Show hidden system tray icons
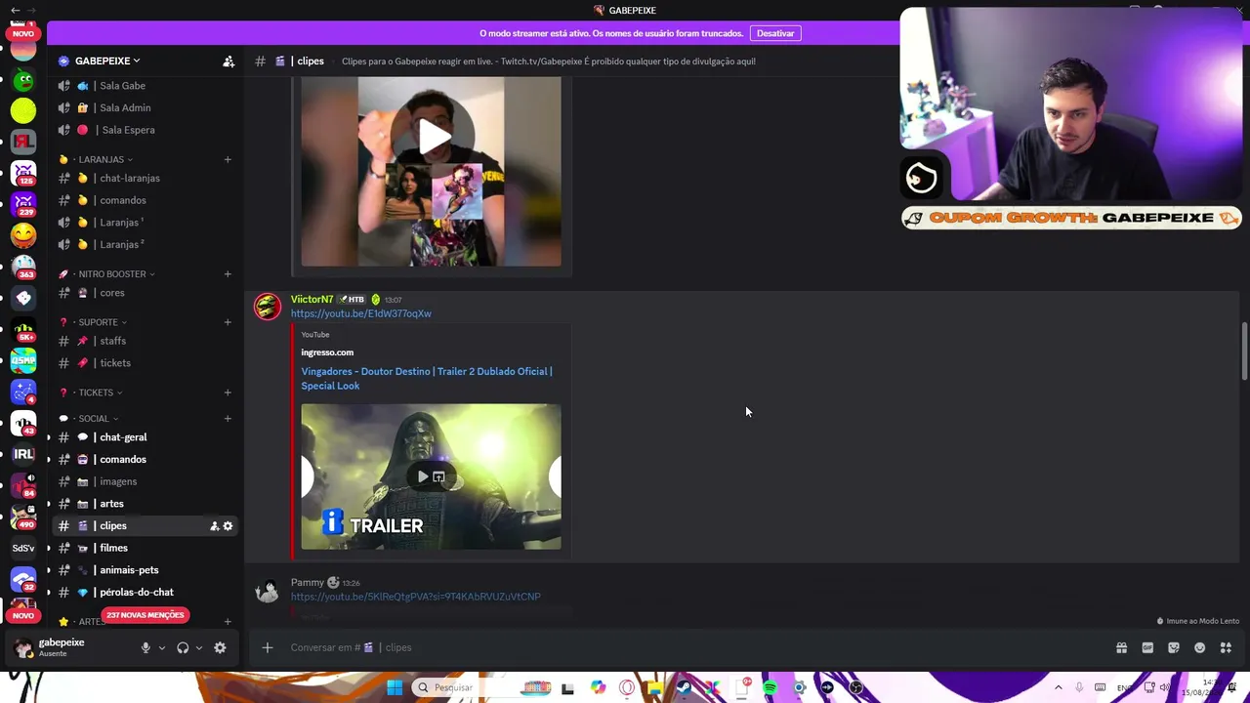Viewport: 1250px width, 703px height. coord(1058,687)
